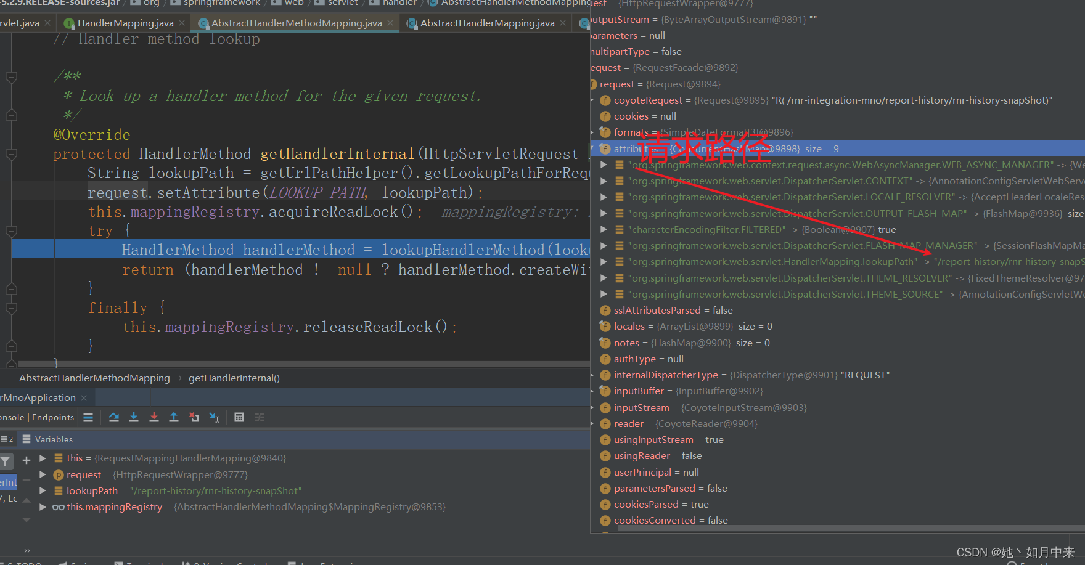The width and height of the screenshot is (1085, 565).
Task: Select the locales ArrayList field
Action: 693,326
